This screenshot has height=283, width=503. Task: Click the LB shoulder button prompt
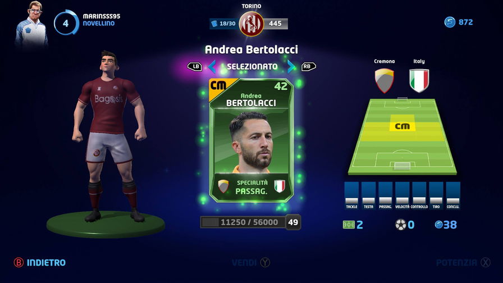point(195,67)
